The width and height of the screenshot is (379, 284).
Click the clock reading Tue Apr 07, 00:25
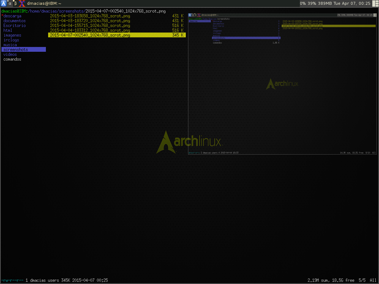pyautogui.click(x=352, y=3)
